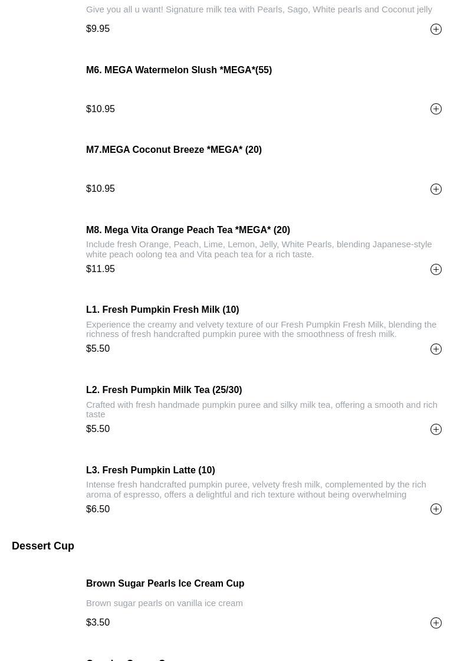Open L3 Fresh Pumpkin Latte title
The width and height of the screenshot is (460, 661).
tap(150, 470)
